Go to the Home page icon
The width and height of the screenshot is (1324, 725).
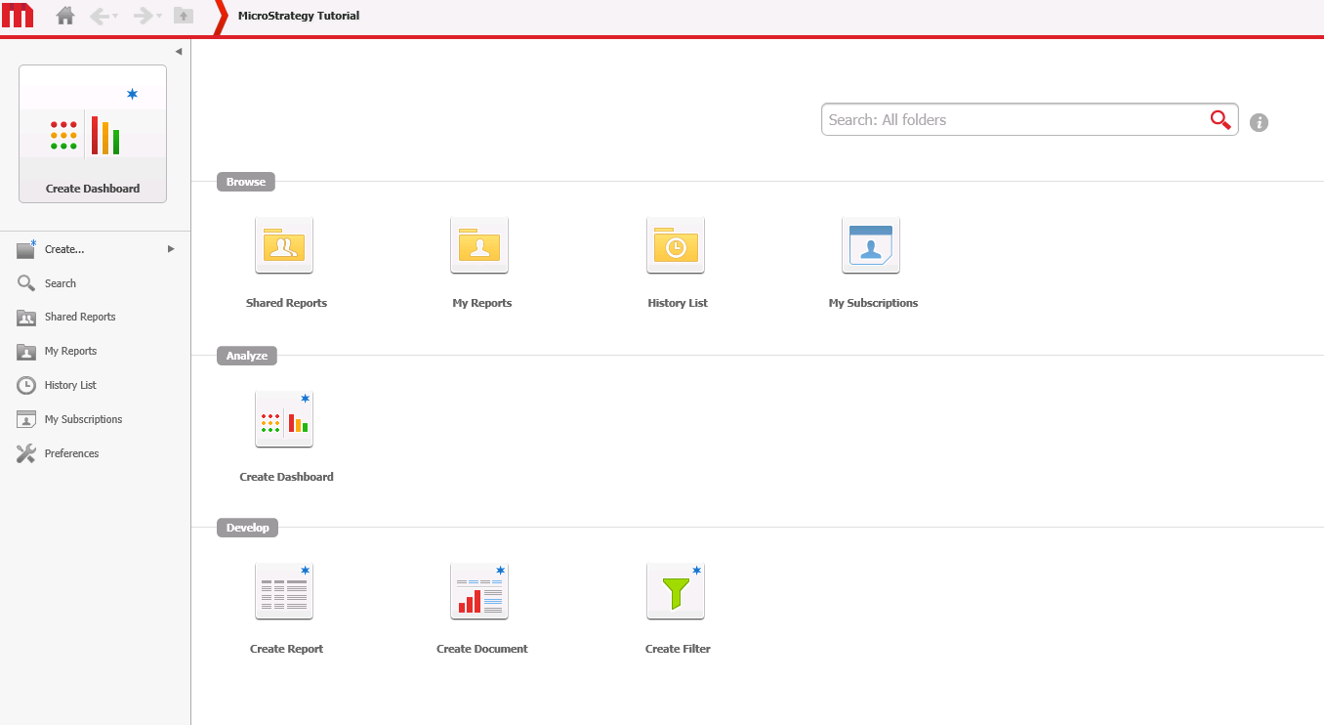pyautogui.click(x=65, y=16)
